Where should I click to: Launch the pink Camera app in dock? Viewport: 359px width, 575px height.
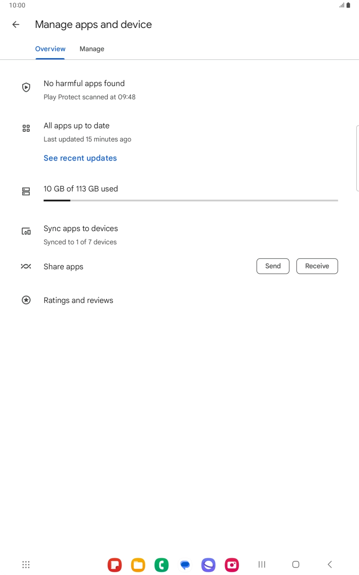pyautogui.click(x=232, y=565)
